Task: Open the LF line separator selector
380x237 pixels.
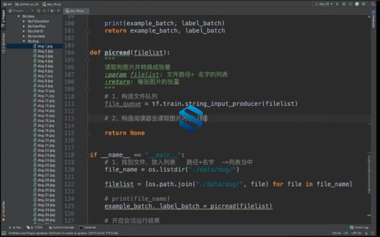Action: pos(346,233)
